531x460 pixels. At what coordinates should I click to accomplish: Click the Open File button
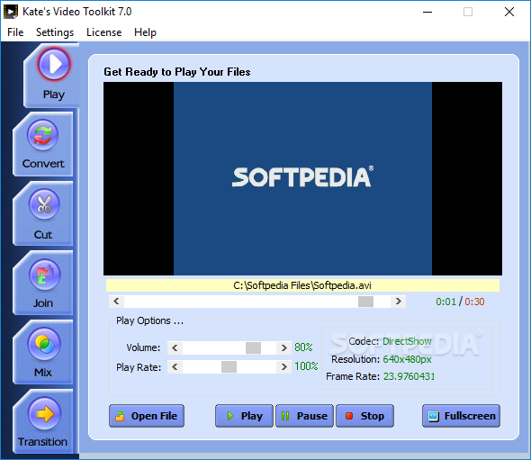coord(147,416)
